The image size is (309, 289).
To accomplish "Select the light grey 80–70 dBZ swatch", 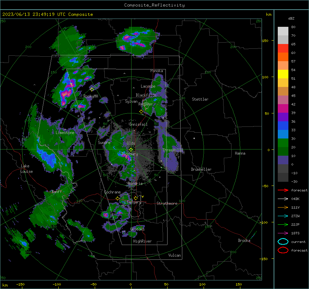I will click(283, 31).
